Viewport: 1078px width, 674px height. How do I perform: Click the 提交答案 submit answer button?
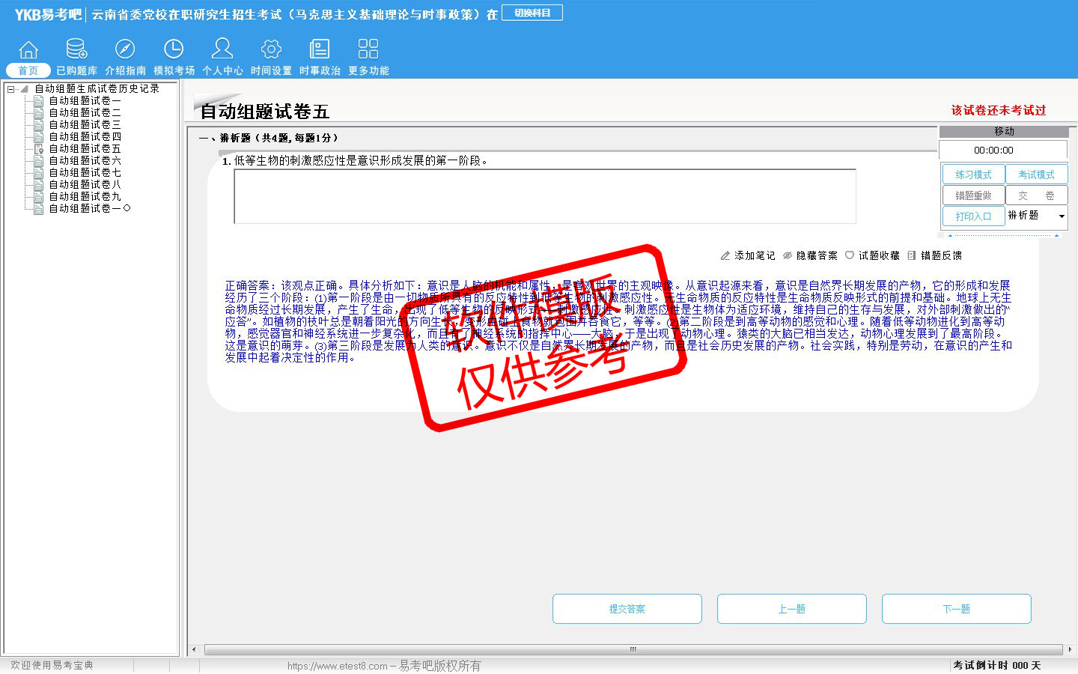(627, 609)
